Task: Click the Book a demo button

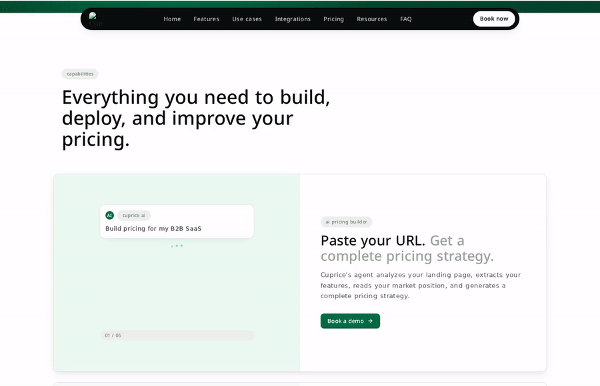Action: [x=350, y=321]
